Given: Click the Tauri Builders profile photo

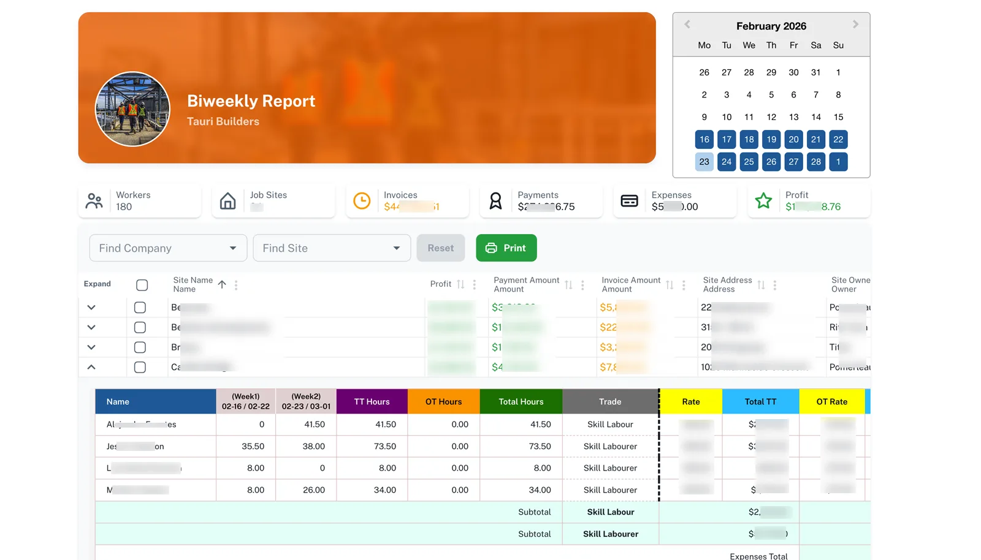Looking at the screenshot, I should click(x=132, y=109).
